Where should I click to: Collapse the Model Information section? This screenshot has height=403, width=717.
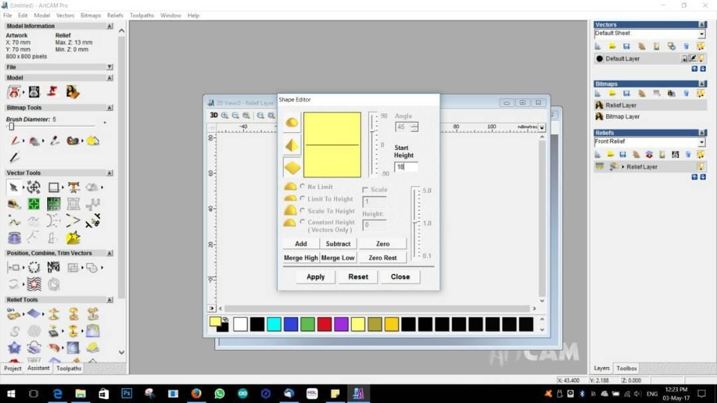(110, 26)
